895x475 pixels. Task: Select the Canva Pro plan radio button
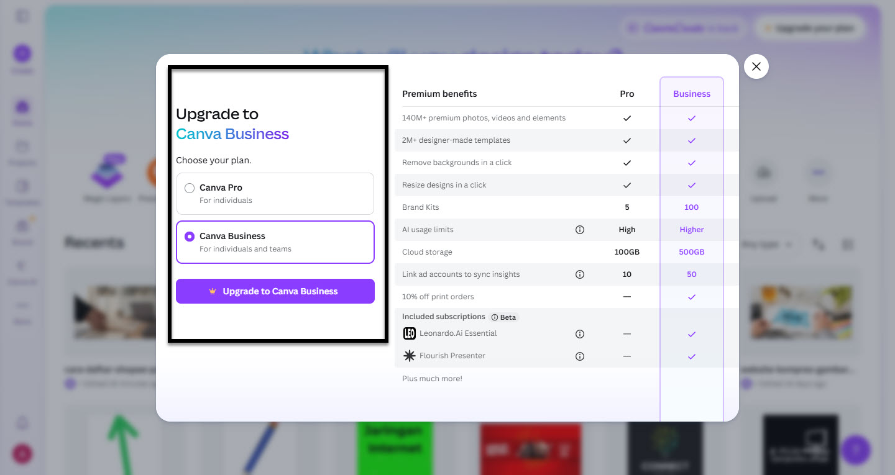(x=189, y=188)
